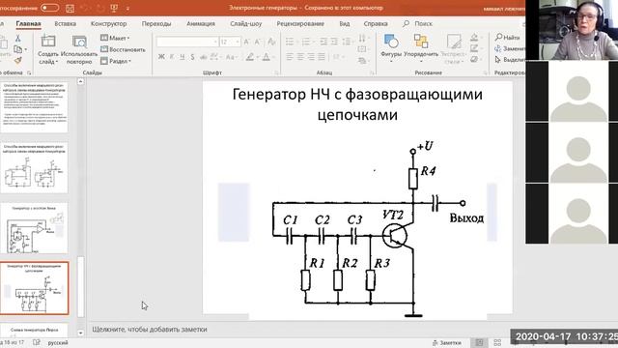Click the numbered list icon
Viewport: 618px width, 348px height.
click(306, 42)
